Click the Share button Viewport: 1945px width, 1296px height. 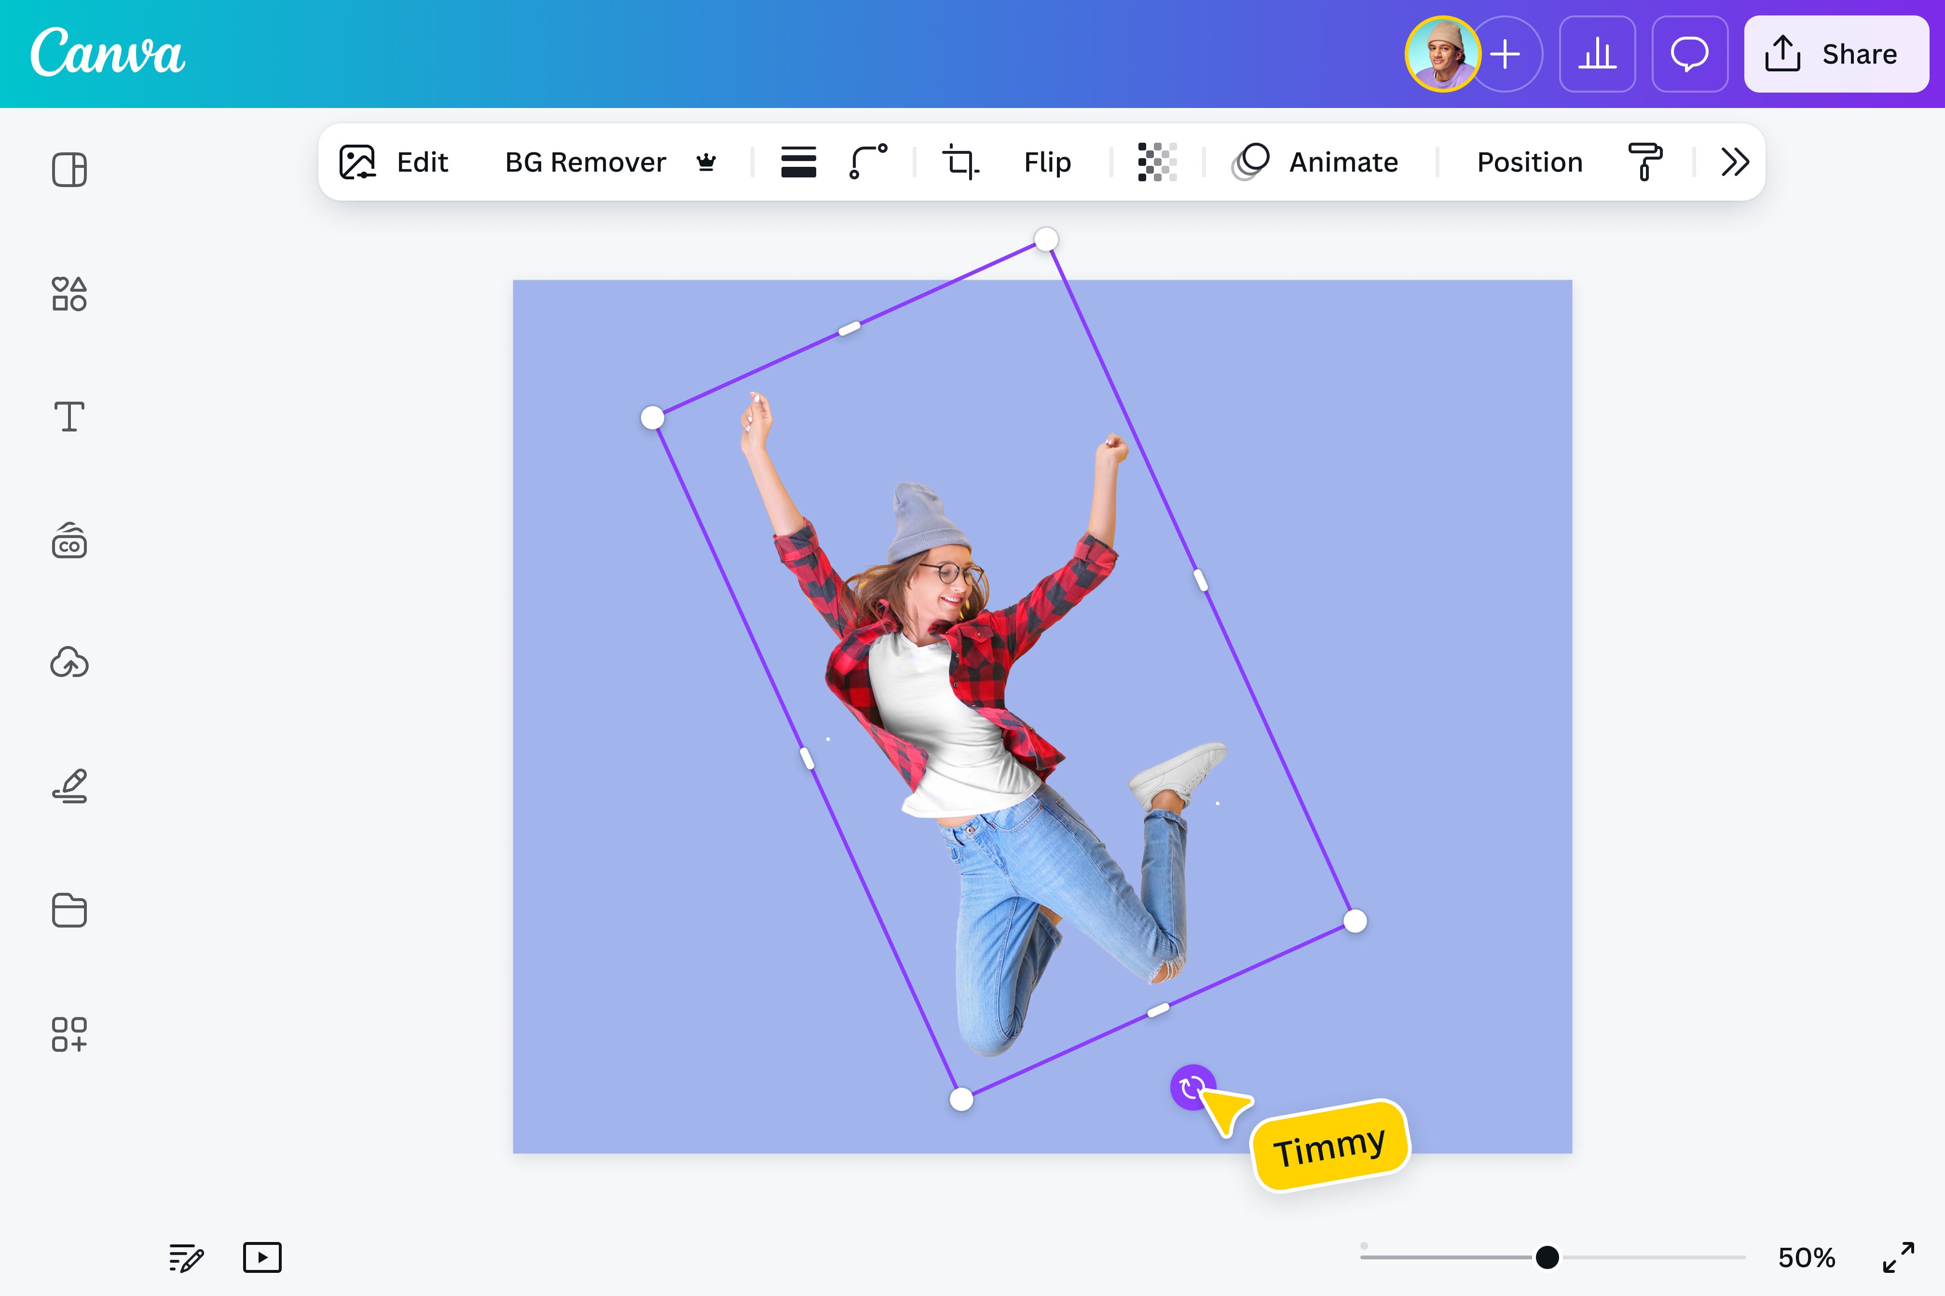1836,54
